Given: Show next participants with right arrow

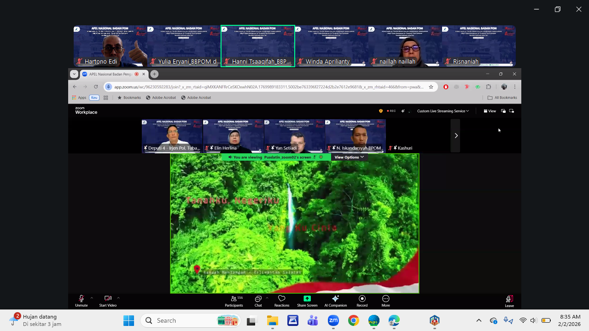Looking at the screenshot, I should coord(456,135).
